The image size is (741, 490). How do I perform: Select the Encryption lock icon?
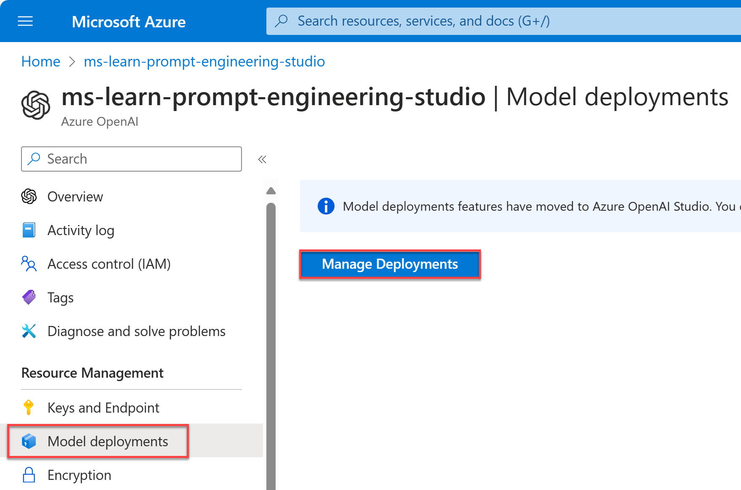(x=29, y=475)
